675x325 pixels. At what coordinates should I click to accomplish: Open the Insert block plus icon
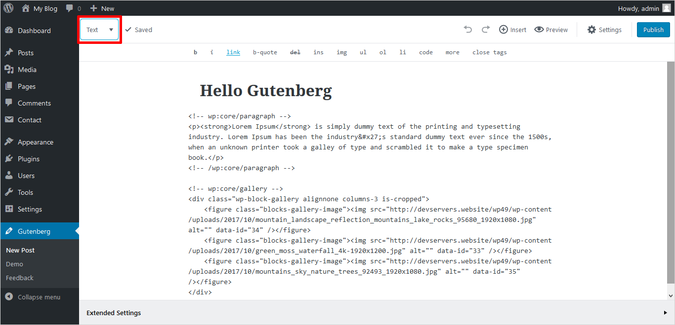coord(504,30)
